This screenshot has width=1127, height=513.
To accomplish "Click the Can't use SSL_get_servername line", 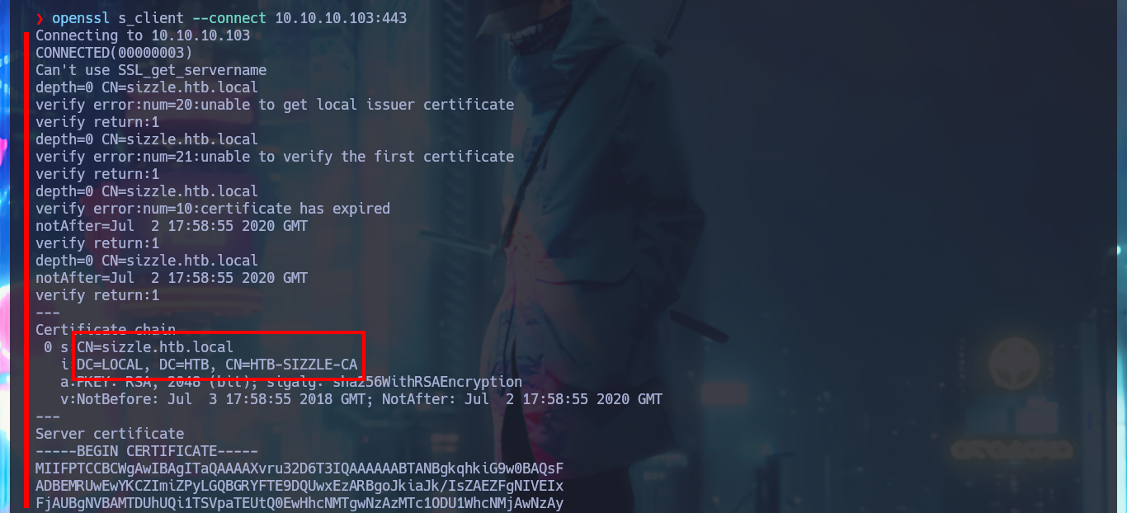I will tap(151, 70).
